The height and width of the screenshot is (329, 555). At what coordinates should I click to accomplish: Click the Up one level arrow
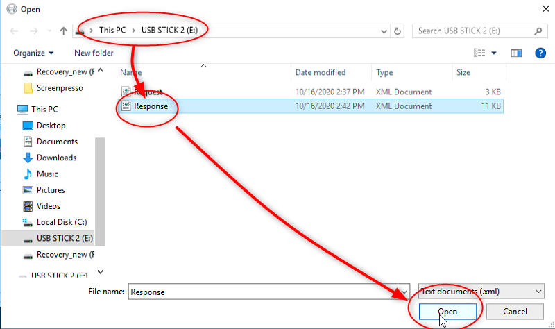(x=64, y=31)
